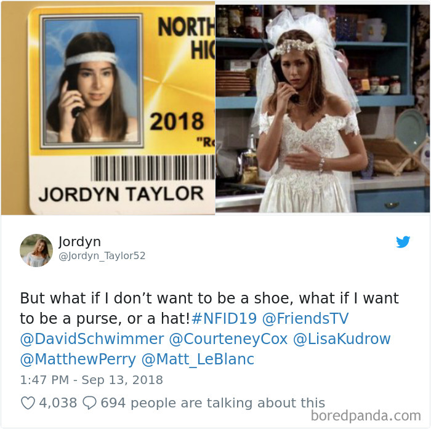This screenshot has width=431, height=429.
Task: Go to the @CourteneyCox mention
Action: point(228,339)
